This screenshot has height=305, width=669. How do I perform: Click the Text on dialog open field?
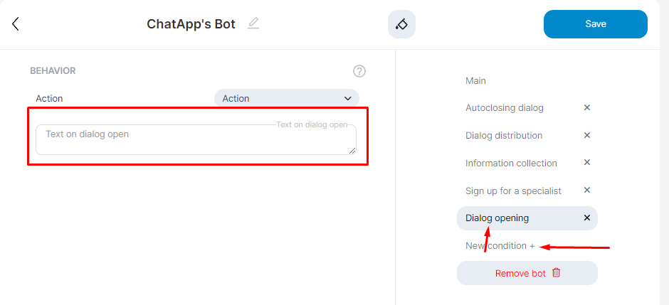(x=196, y=140)
